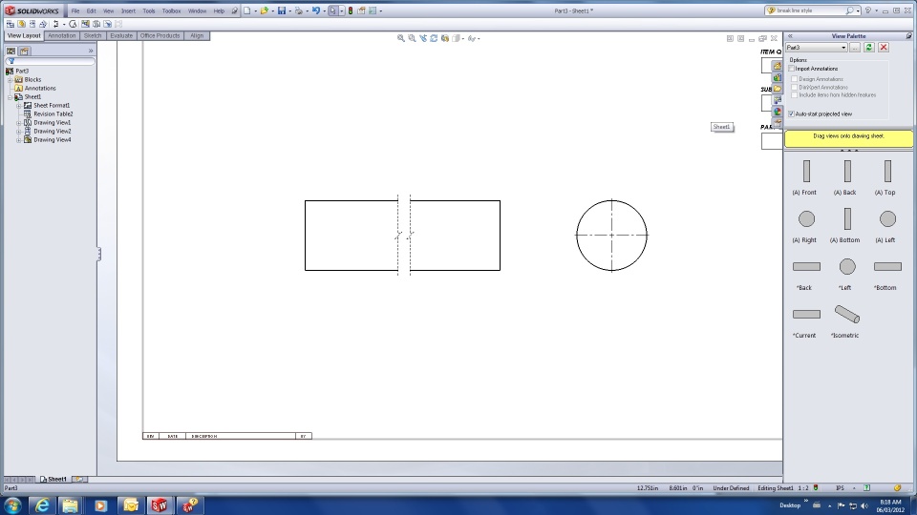Open Internet Explorer from taskbar
This screenshot has height=515, width=917.
coord(42,505)
